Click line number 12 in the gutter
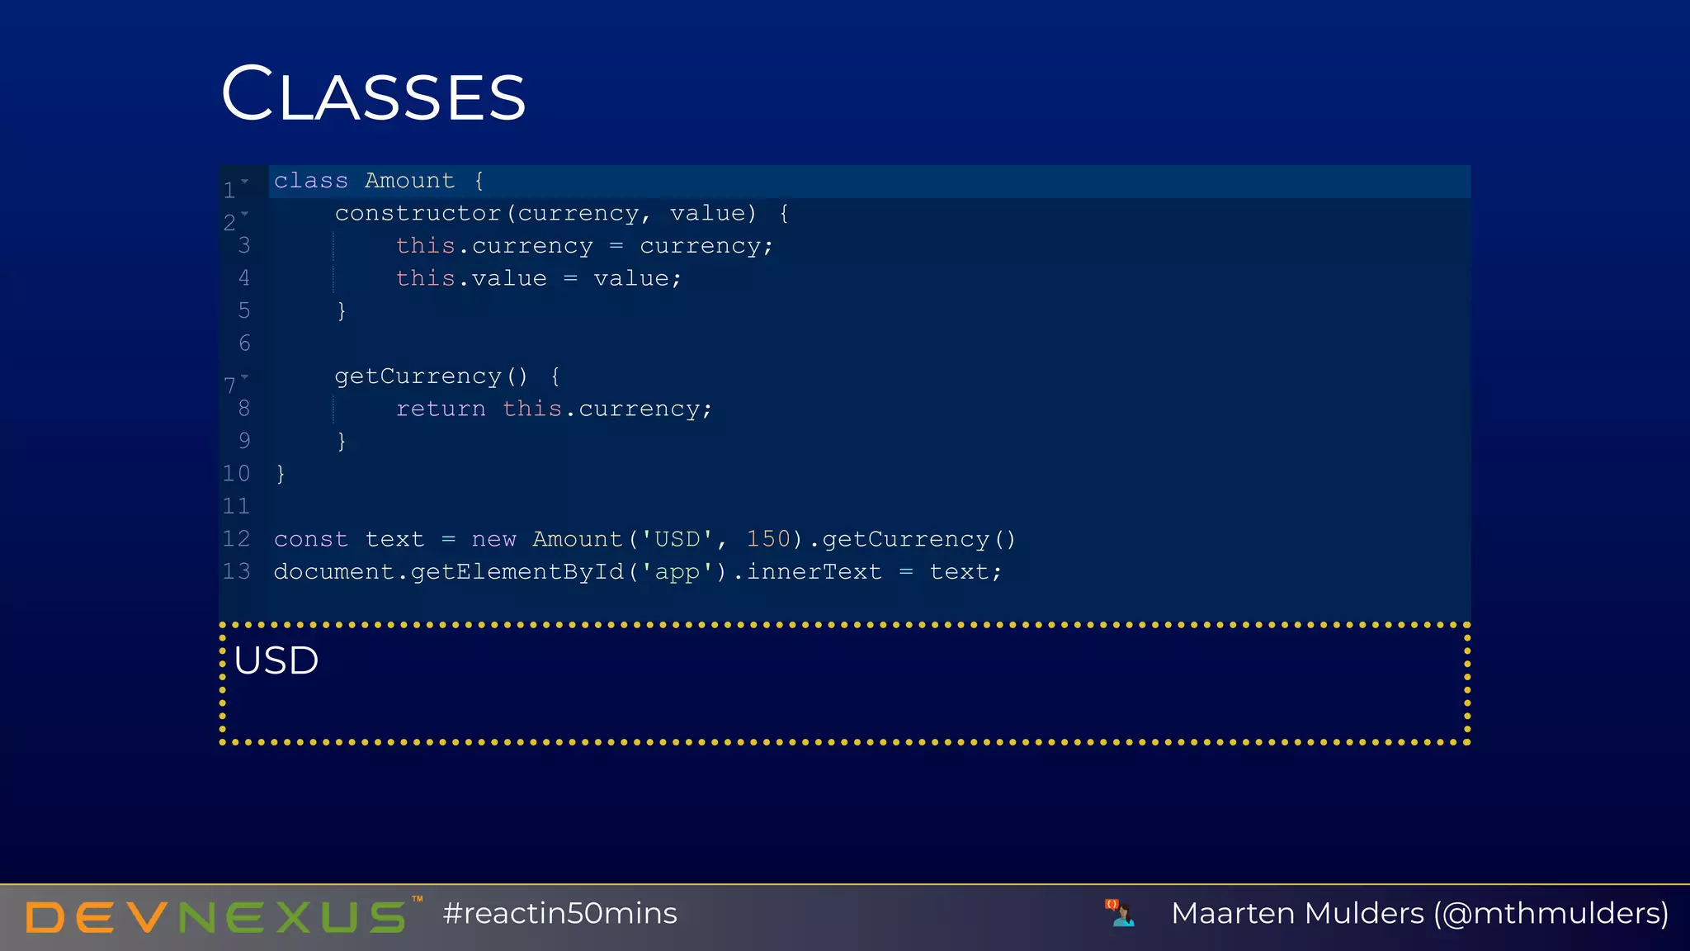The height and width of the screenshot is (951, 1690). click(236, 538)
